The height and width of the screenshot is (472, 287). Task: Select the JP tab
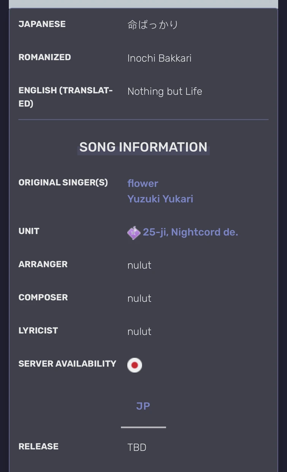coord(143,406)
